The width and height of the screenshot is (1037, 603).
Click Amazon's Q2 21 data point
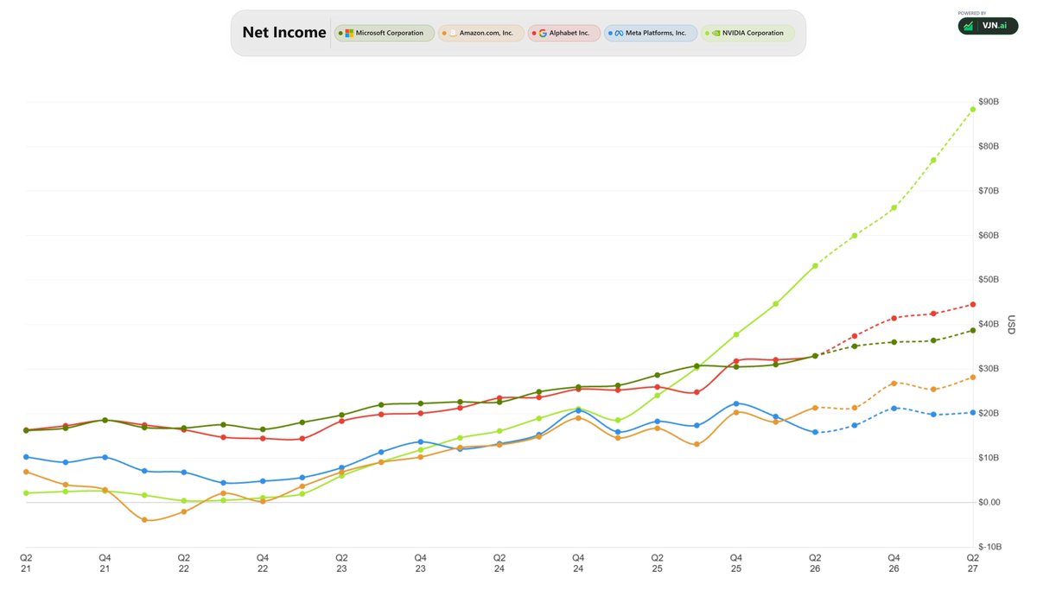26,472
